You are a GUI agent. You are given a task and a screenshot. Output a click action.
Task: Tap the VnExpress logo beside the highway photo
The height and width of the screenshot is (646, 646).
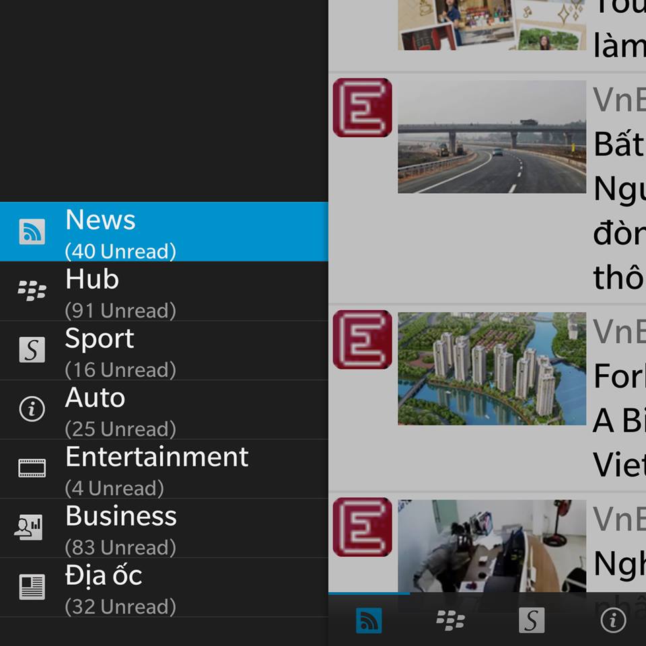pyautogui.click(x=363, y=108)
